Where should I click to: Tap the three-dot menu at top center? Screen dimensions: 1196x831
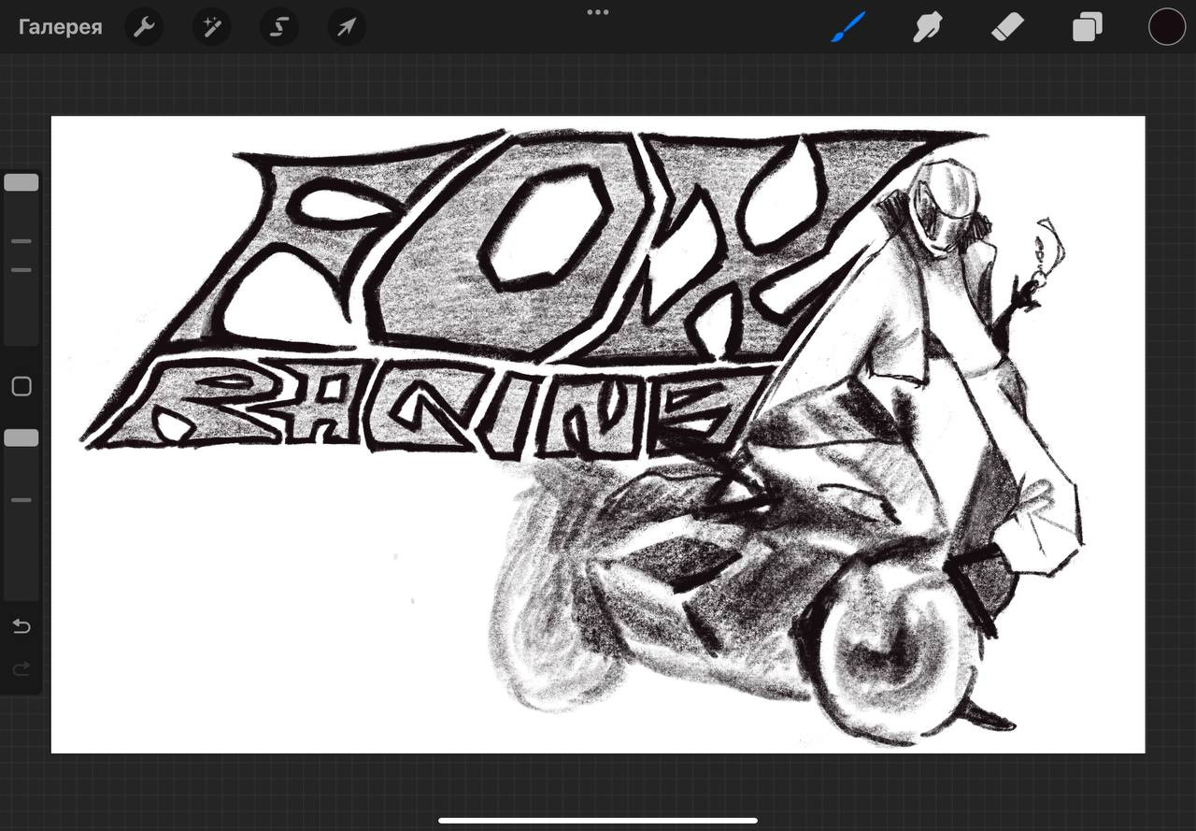click(598, 12)
